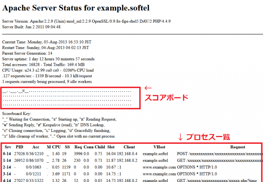Click '1 requests currently being processed' line

pyautogui.click(x=47, y=82)
